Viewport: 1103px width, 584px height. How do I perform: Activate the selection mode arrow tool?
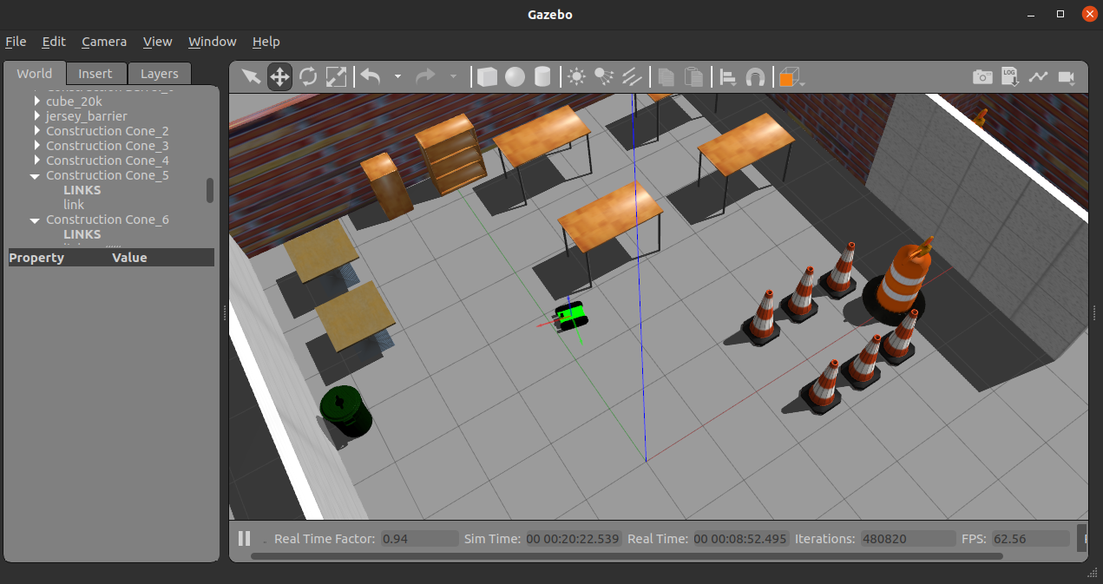[251, 76]
